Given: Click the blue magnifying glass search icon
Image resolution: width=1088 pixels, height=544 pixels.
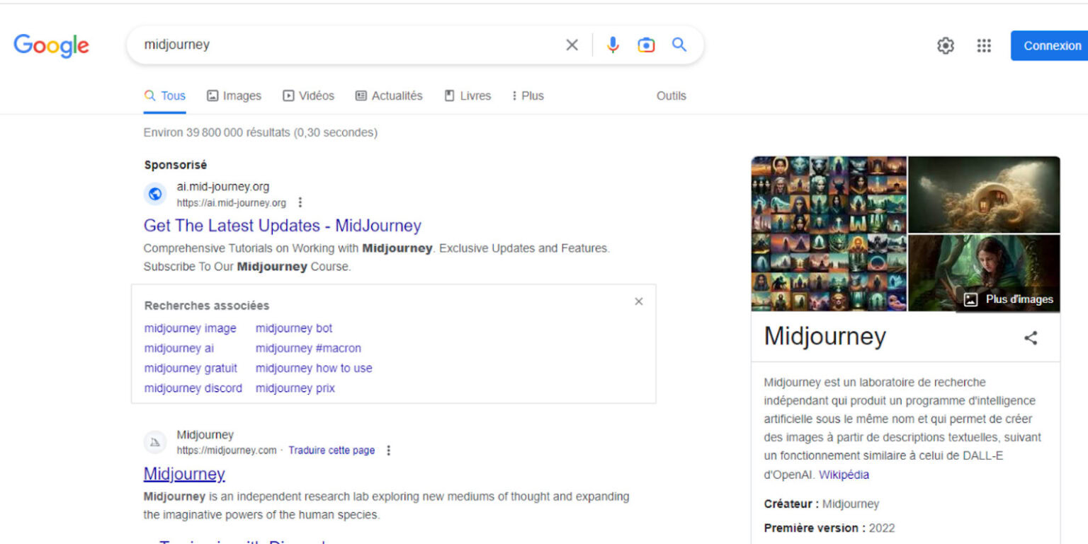Looking at the screenshot, I should click(x=679, y=45).
